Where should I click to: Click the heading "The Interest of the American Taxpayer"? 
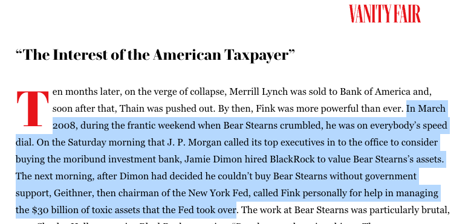155,55
